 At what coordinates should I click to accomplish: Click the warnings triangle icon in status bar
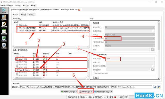coord(105,97)
